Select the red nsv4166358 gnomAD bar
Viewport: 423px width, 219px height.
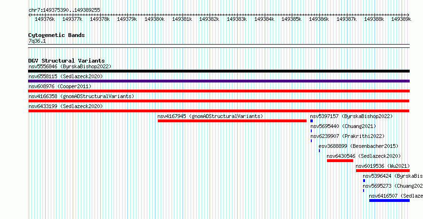pos(219,101)
